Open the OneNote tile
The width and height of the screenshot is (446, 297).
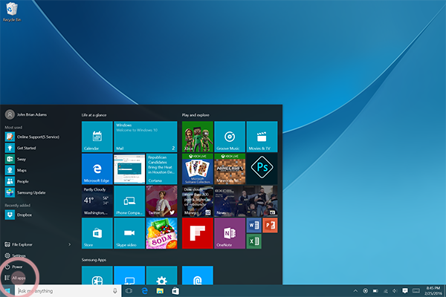click(x=230, y=233)
